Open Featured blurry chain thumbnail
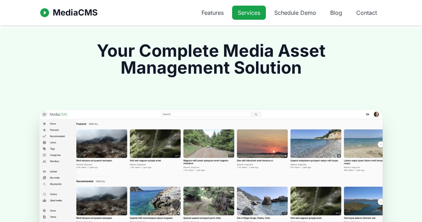 coord(155,143)
